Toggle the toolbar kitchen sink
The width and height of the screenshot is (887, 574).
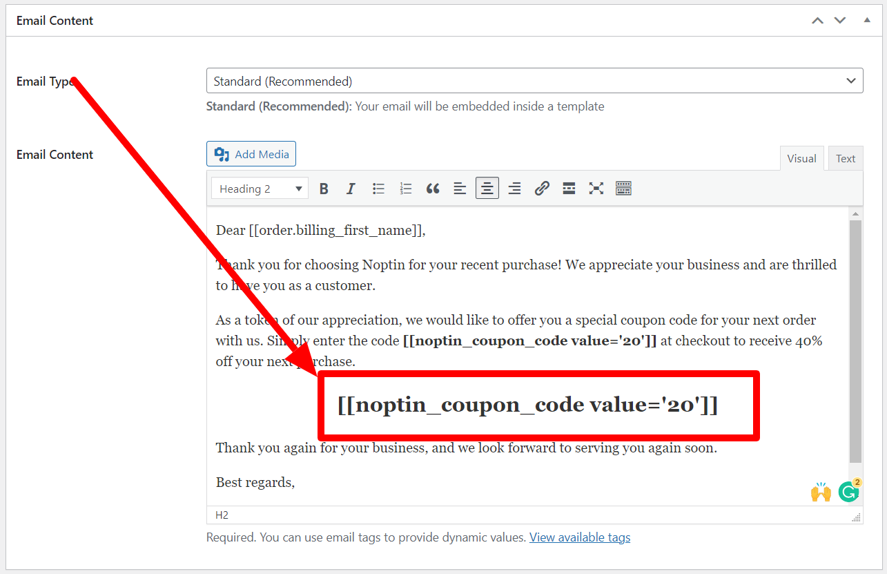coord(623,189)
